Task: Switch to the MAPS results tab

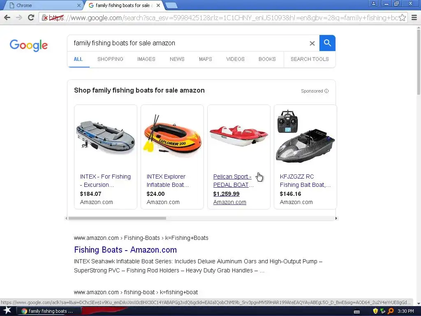Action: 206,59
